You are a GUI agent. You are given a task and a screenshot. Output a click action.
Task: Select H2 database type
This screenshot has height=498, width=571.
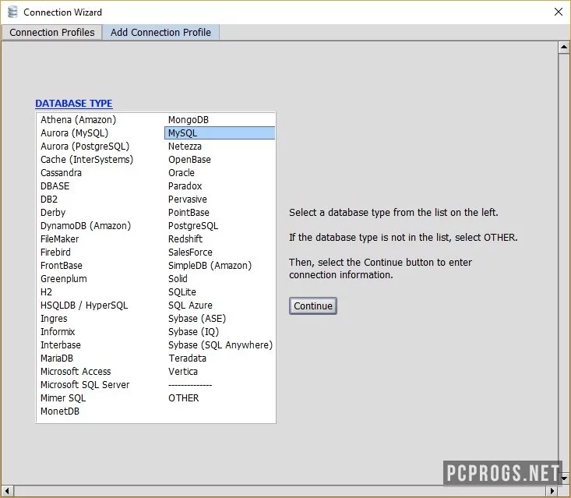(x=46, y=292)
